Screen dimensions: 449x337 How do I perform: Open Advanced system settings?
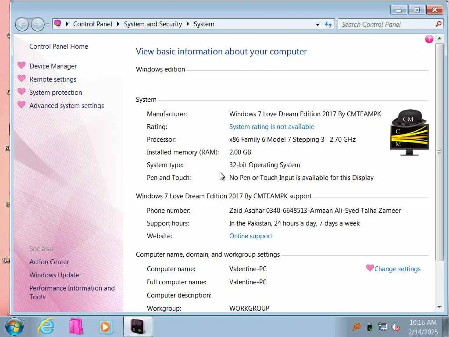coord(67,106)
